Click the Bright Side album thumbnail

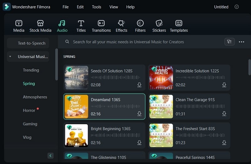(76, 135)
